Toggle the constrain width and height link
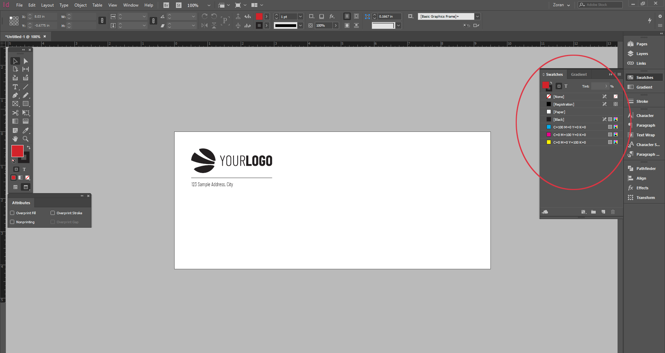665x353 pixels. pos(102,21)
